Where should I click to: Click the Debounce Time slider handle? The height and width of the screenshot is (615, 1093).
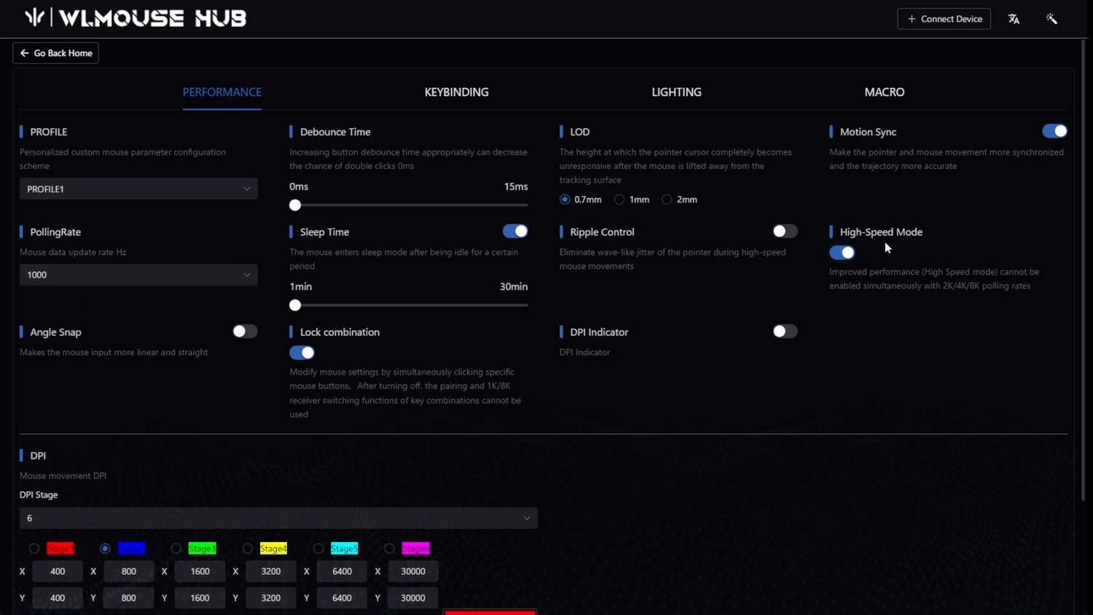point(294,205)
